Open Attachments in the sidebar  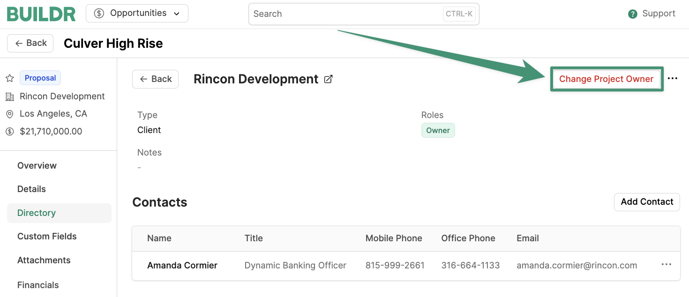click(x=44, y=260)
